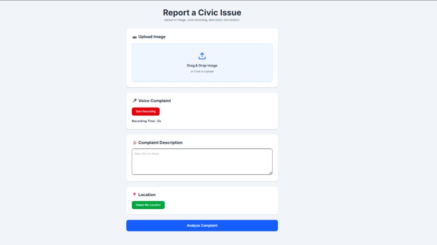This screenshot has height=245, width=437.
Task: Start Recording a voice complaint
Action: pos(145,111)
